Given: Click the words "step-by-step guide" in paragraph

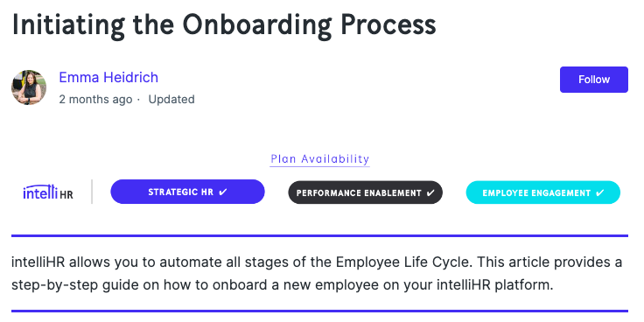Looking at the screenshot, I should point(63,285).
